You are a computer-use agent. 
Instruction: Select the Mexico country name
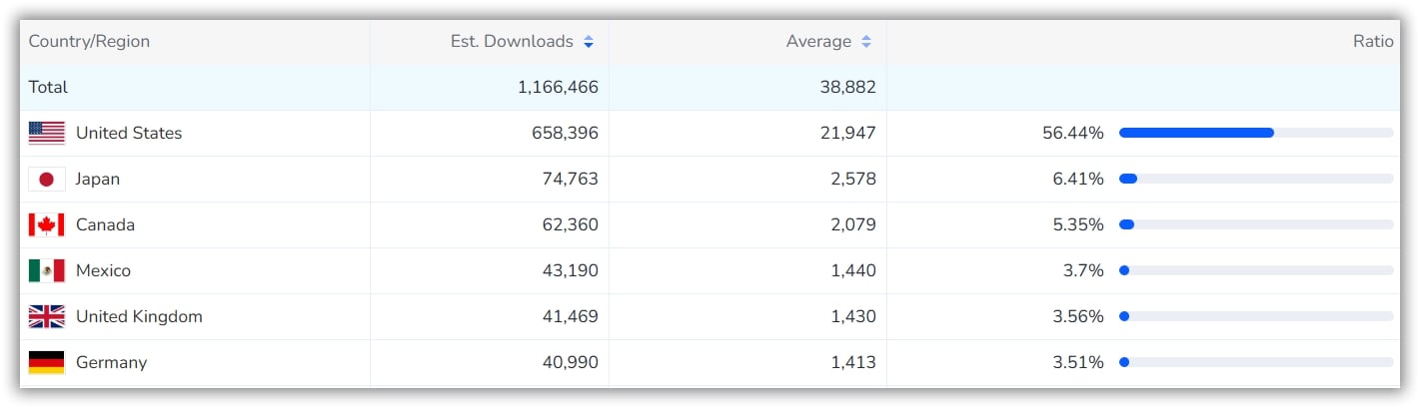(103, 270)
